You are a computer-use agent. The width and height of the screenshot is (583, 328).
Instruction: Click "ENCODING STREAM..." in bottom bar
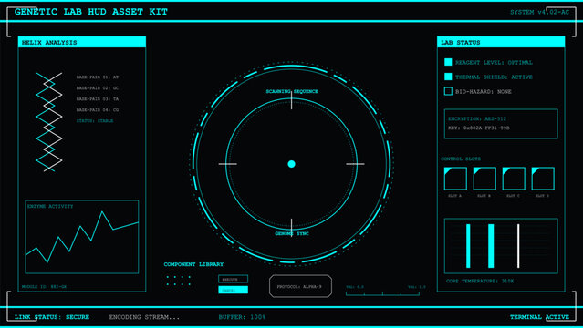(x=144, y=317)
